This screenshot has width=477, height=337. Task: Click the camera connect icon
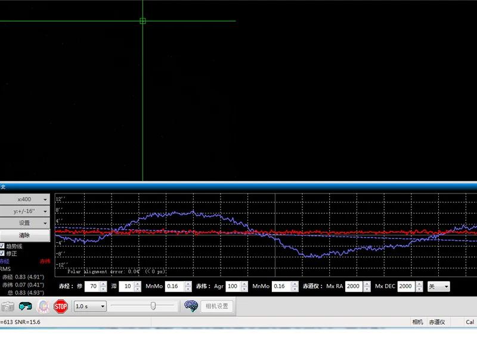click(7, 307)
